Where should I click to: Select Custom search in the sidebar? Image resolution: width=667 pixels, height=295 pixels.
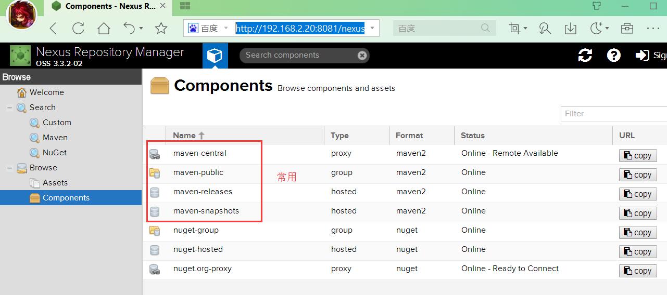pos(57,123)
